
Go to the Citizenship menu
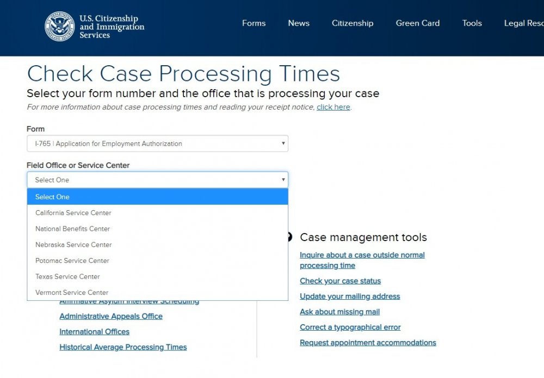pyautogui.click(x=353, y=23)
